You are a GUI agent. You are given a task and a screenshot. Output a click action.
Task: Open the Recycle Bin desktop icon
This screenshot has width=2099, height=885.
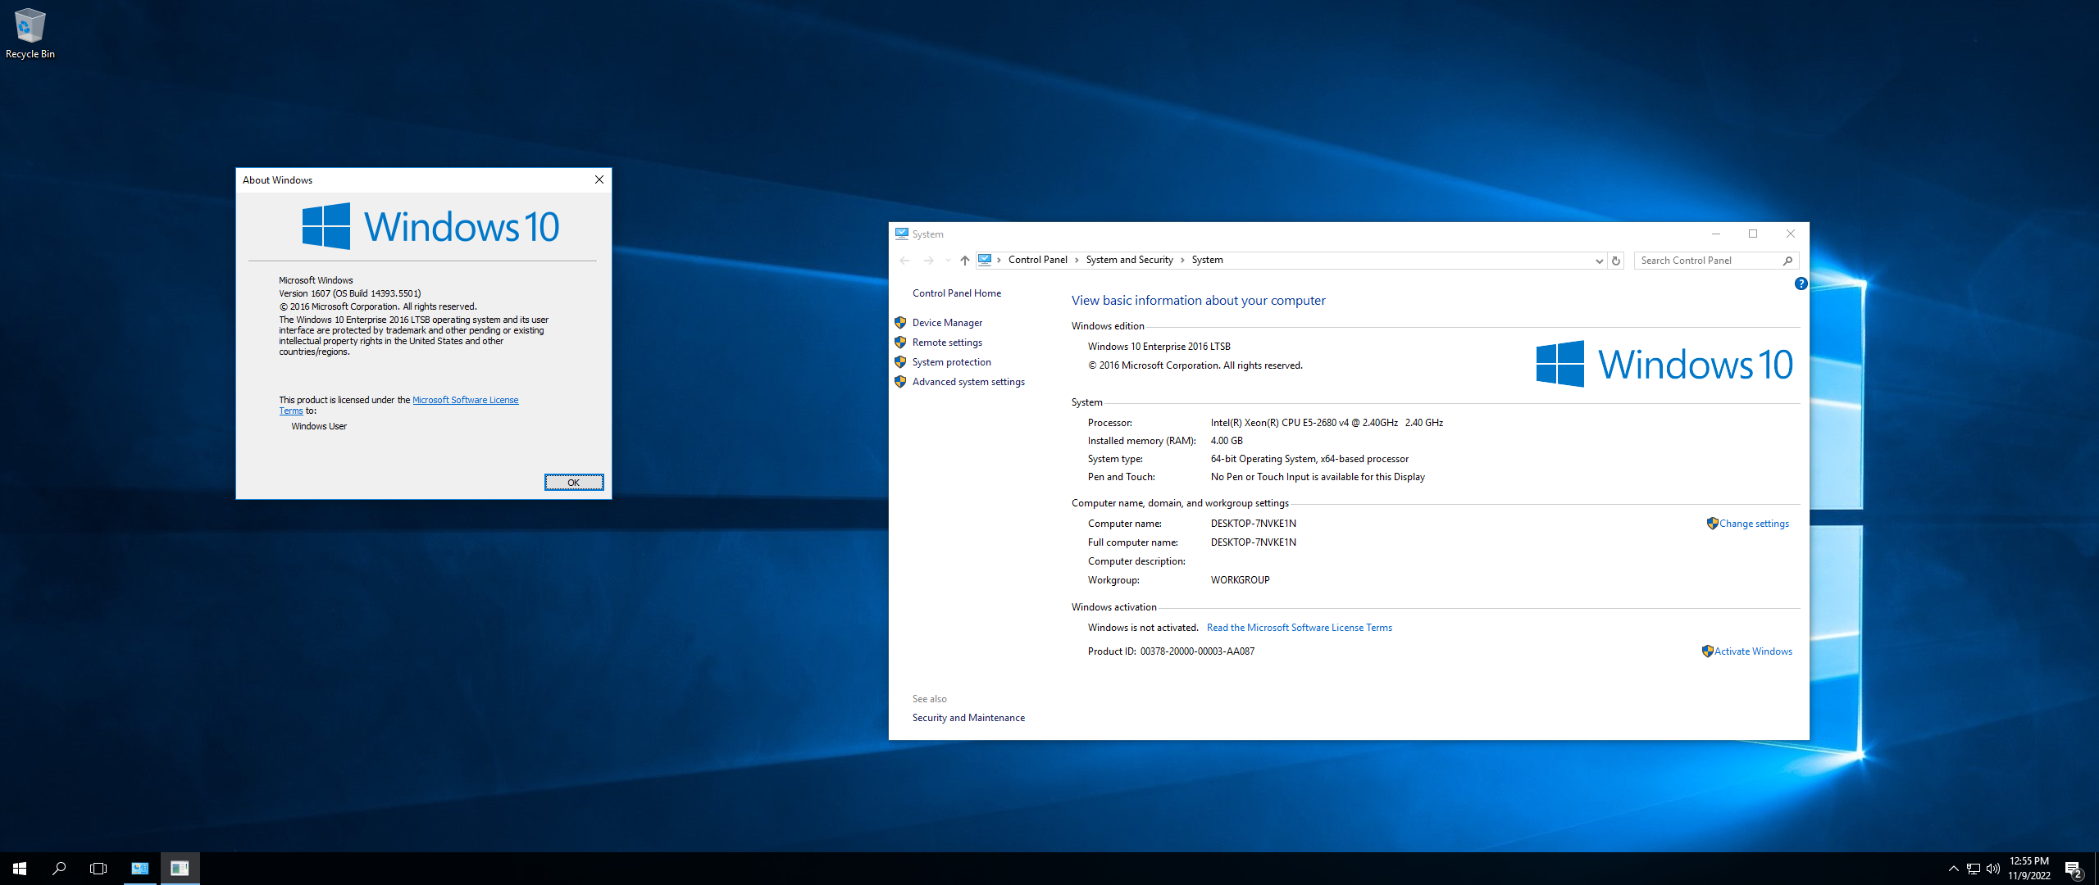point(30,34)
